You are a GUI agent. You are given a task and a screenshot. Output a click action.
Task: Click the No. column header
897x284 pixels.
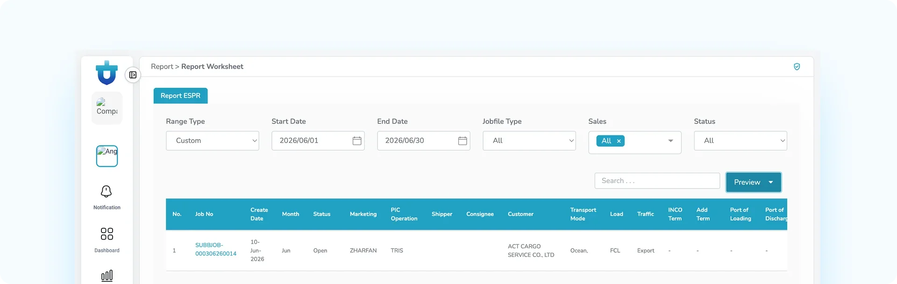click(x=177, y=214)
